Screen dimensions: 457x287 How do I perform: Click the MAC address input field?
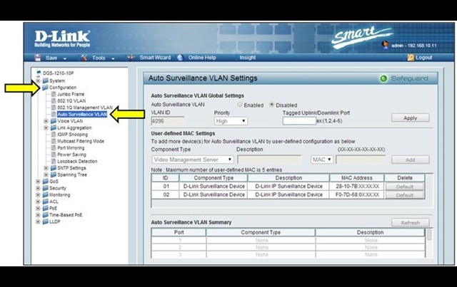point(361,160)
